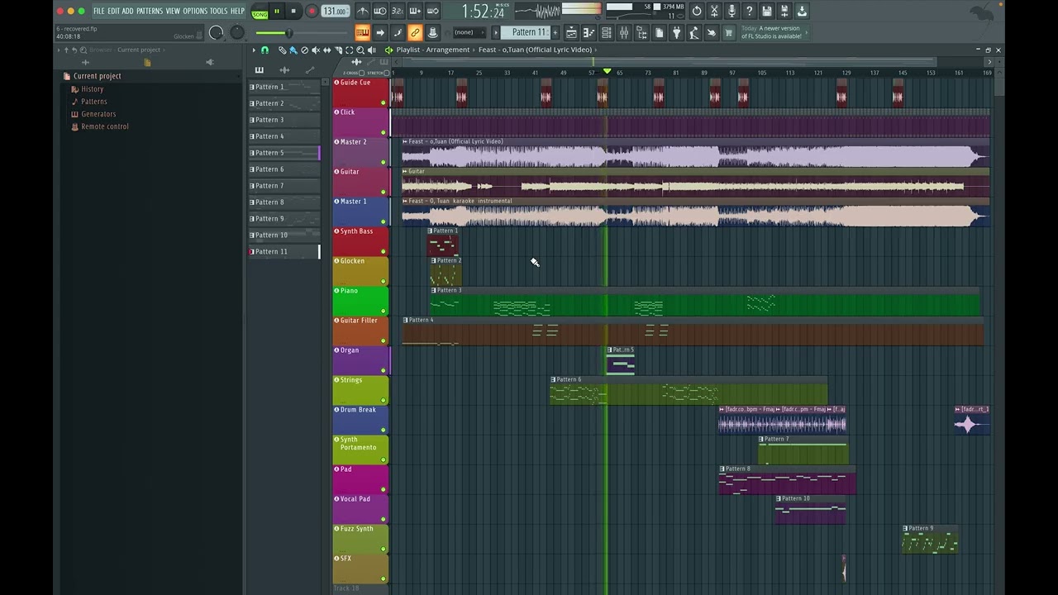Toggle the playlist snap magnet icon
1058x595 pixels.
click(x=264, y=50)
